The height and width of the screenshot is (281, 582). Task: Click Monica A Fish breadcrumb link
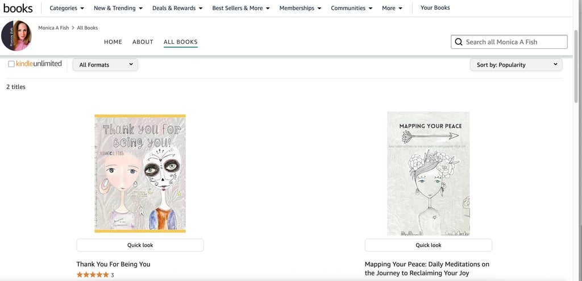pos(53,28)
